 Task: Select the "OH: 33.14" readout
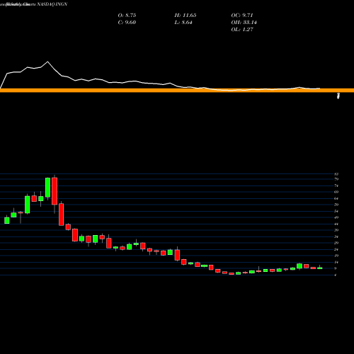click(244, 23)
